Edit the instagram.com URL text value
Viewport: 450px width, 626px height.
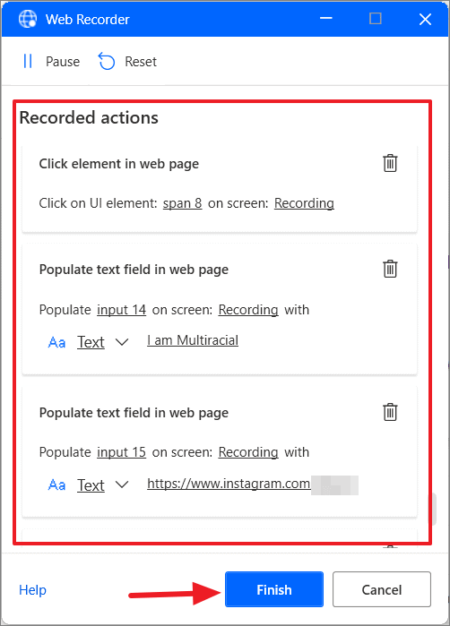(x=229, y=484)
